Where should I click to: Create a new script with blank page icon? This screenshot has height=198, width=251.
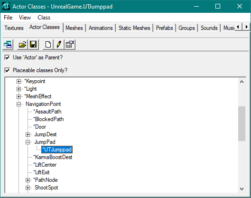[x=48, y=44]
